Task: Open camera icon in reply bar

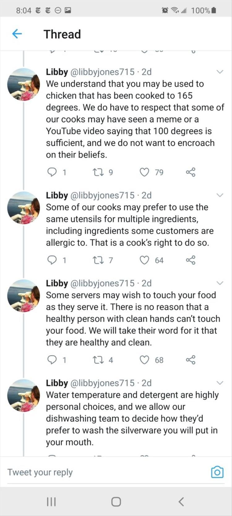Action: [217, 472]
